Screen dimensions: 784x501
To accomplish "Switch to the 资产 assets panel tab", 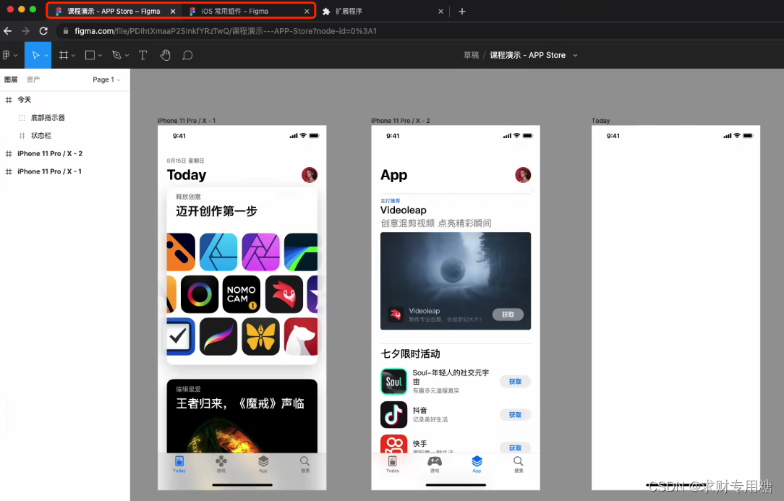I will pyautogui.click(x=33, y=80).
